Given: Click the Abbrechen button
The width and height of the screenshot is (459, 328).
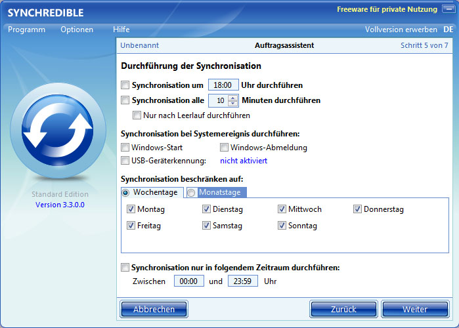Looking at the screenshot, I should point(154,309).
